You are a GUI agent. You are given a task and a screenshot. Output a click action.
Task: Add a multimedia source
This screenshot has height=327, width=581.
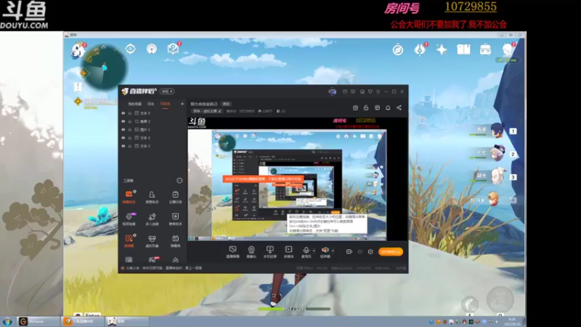(288, 251)
